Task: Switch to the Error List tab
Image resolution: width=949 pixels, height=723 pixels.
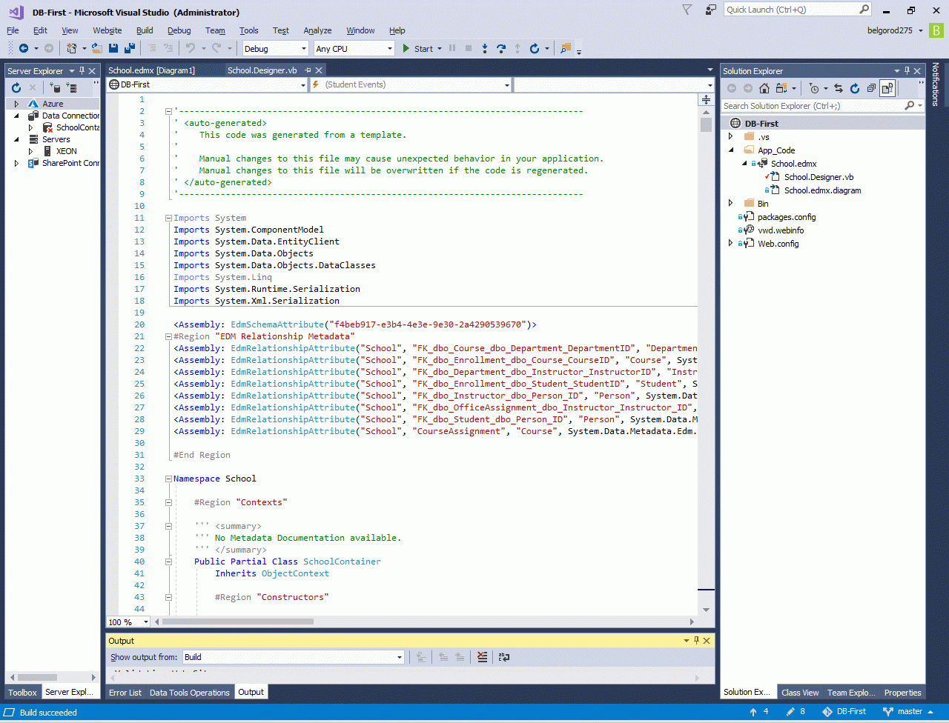Action: (x=125, y=693)
